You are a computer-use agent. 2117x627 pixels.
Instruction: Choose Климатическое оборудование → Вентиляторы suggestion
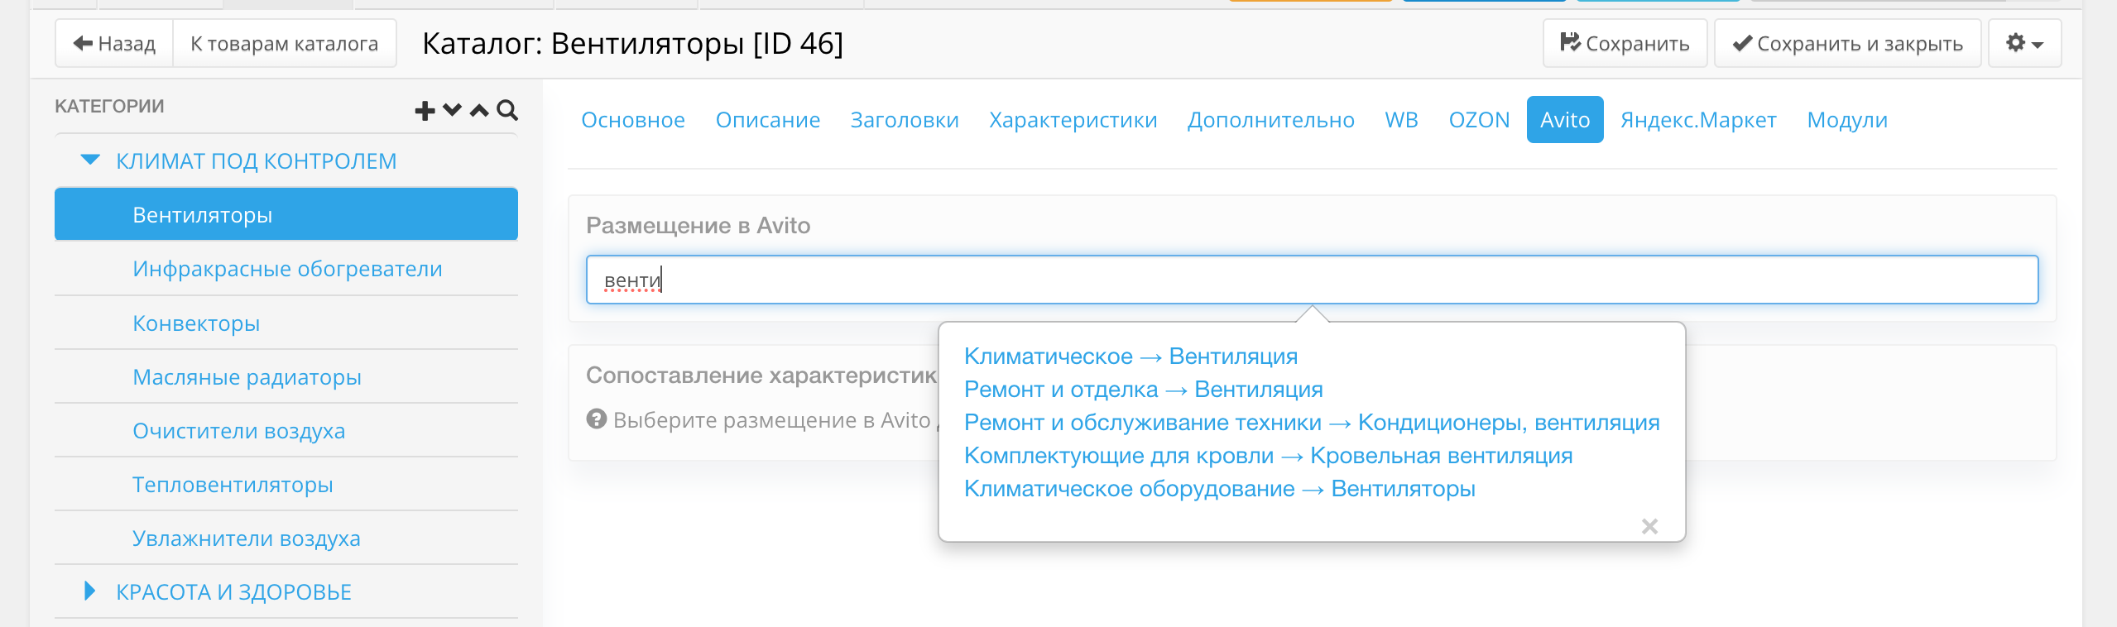click(1220, 489)
